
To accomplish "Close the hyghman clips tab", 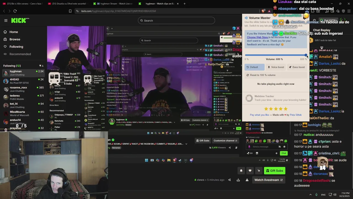I will point(178,4).
